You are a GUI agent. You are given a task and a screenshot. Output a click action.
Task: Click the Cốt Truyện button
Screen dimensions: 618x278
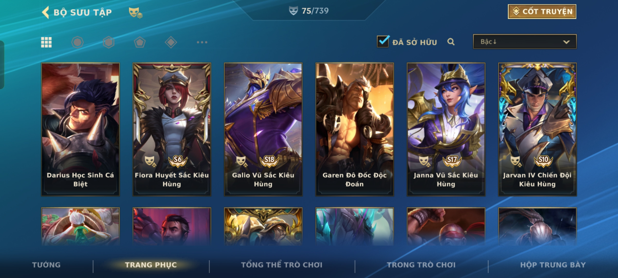[x=542, y=12]
